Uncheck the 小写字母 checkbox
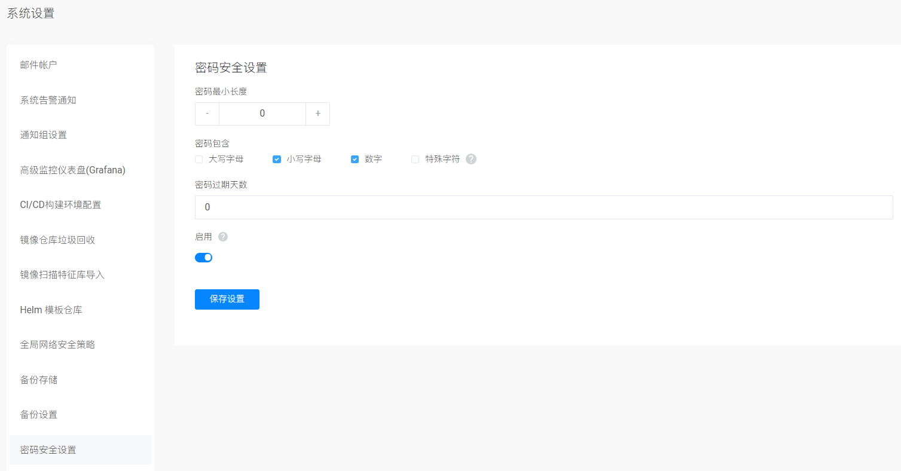 pos(277,159)
